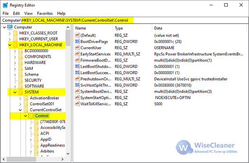The image size is (249, 163).
Task: Click the icon beside PreshutdownOr... value
Action: tap(77, 79)
